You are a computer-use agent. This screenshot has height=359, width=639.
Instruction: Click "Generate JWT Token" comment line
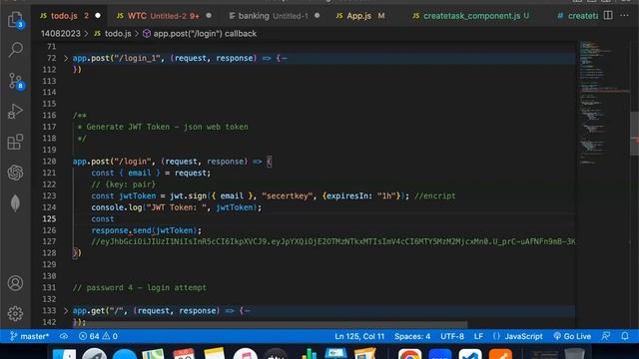click(x=163, y=127)
